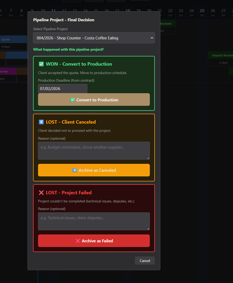Click the Archive as Canceled button
This screenshot has height=283, width=233.
(x=94, y=170)
